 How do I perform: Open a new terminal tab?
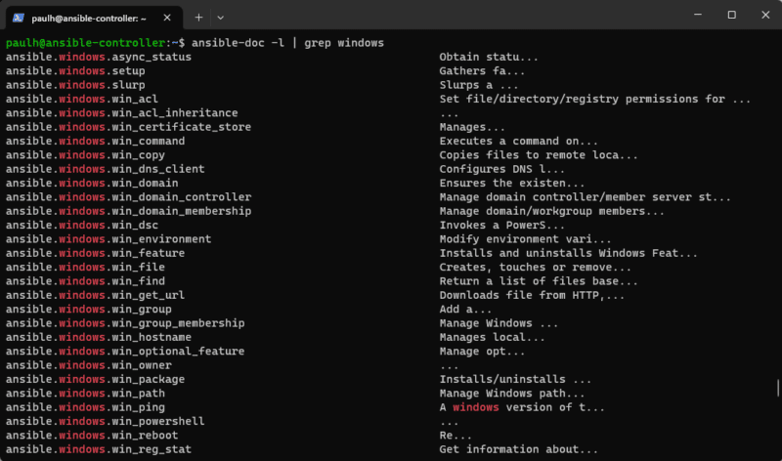[198, 16]
